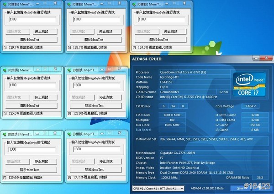Click MemTest title icon in 129.7% coverage window
The image size is (274, 194).
(x=5, y=5)
